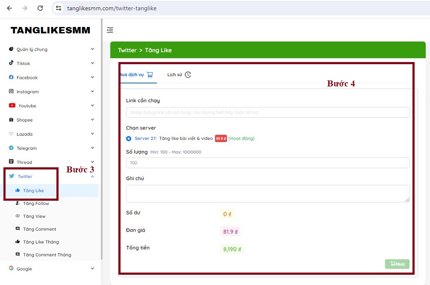Open Tăng Comment under Twitter
The height and width of the screenshot is (285, 430).
(x=39, y=229)
